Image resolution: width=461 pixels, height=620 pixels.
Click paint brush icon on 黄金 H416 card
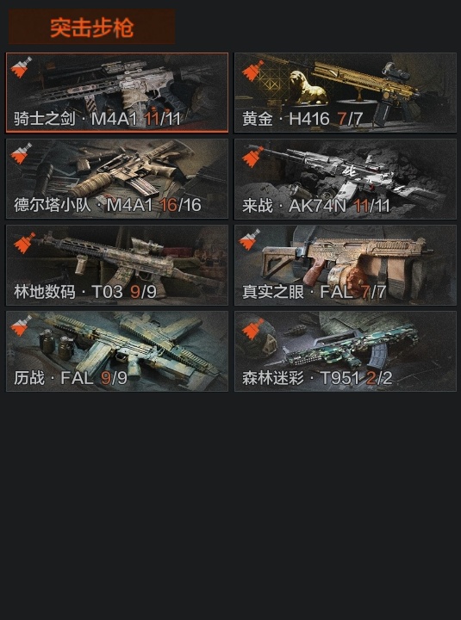252,71
